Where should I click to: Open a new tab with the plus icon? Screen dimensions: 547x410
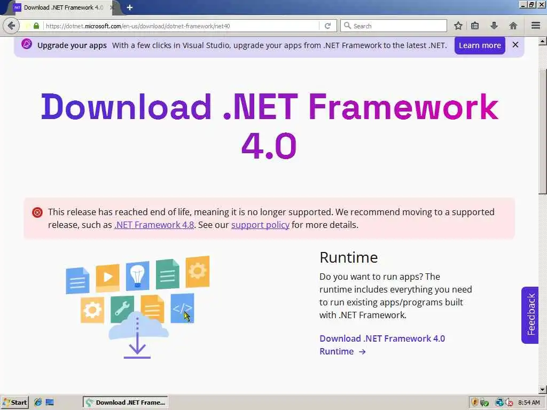point(130,7)
